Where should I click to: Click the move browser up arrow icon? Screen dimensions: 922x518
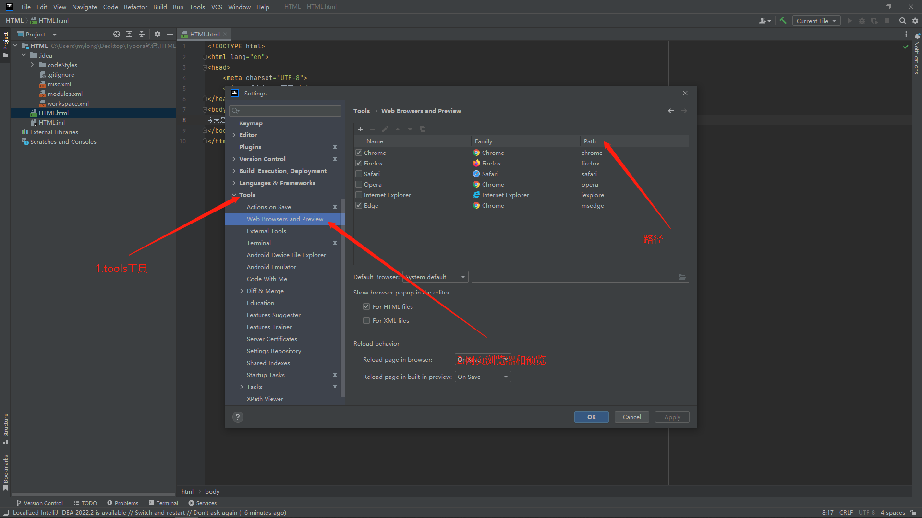pyautogui.click(x=397, y=129)
